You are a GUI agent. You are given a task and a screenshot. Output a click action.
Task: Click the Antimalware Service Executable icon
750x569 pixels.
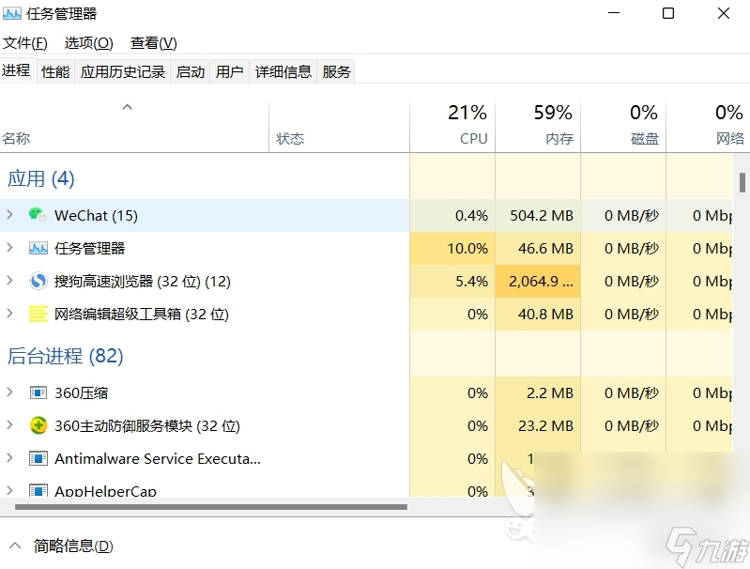click(x=38, y=458)
